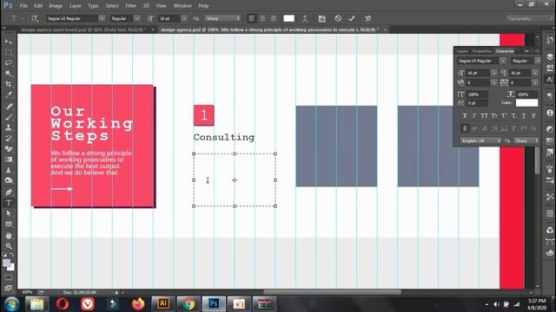Select the Magic Wand tool

click(9, 74)
